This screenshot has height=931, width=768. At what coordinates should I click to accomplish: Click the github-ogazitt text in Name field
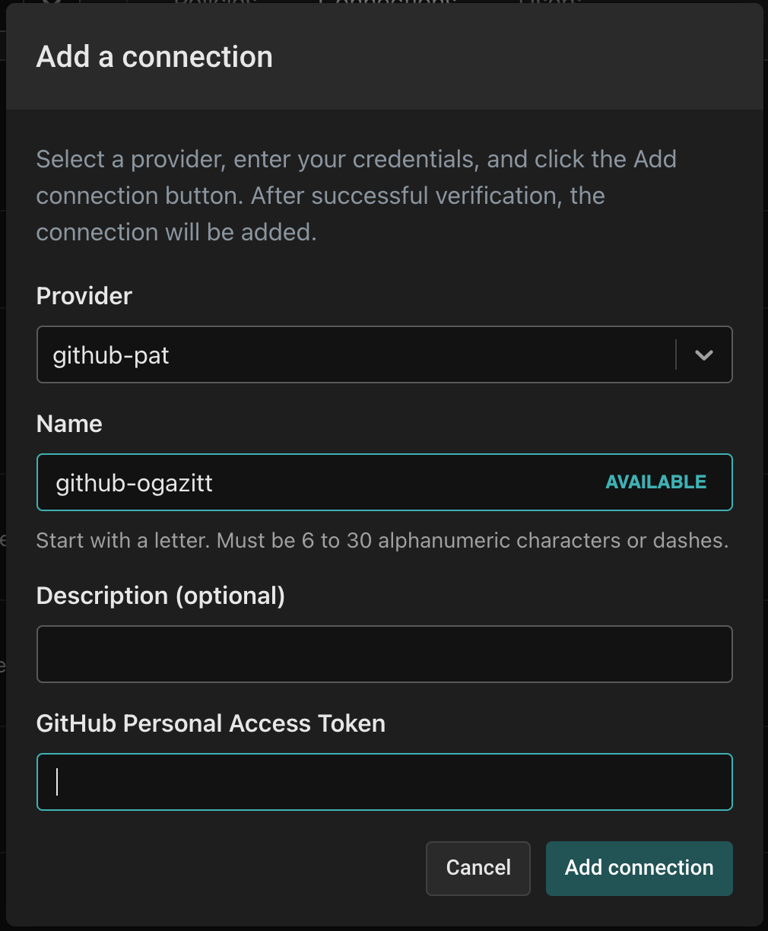135,483
